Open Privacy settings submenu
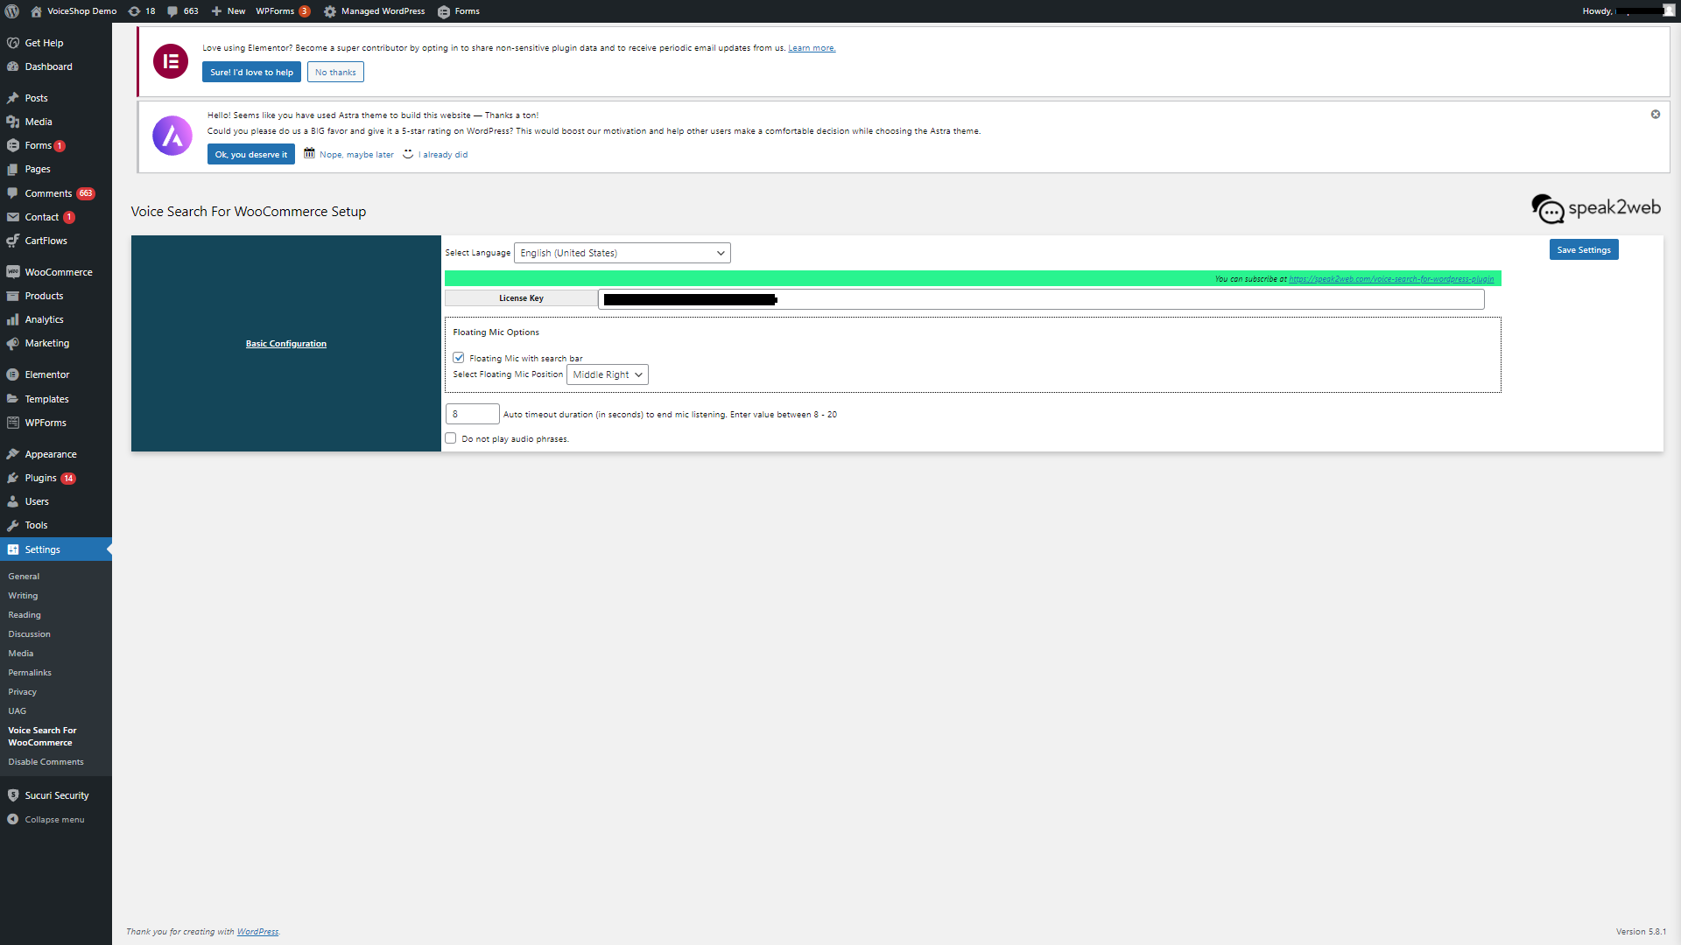 [x=22, y=692]
